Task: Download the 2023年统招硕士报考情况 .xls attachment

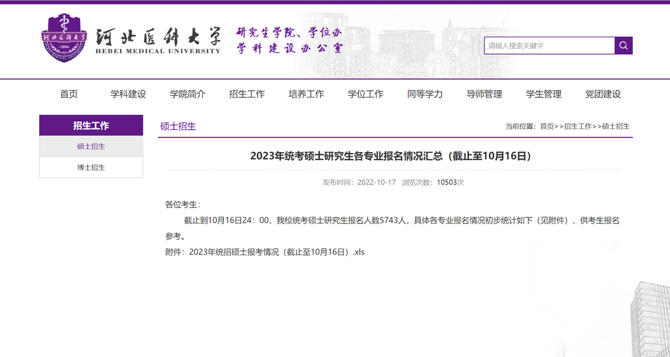Action: tap(277, 252)
